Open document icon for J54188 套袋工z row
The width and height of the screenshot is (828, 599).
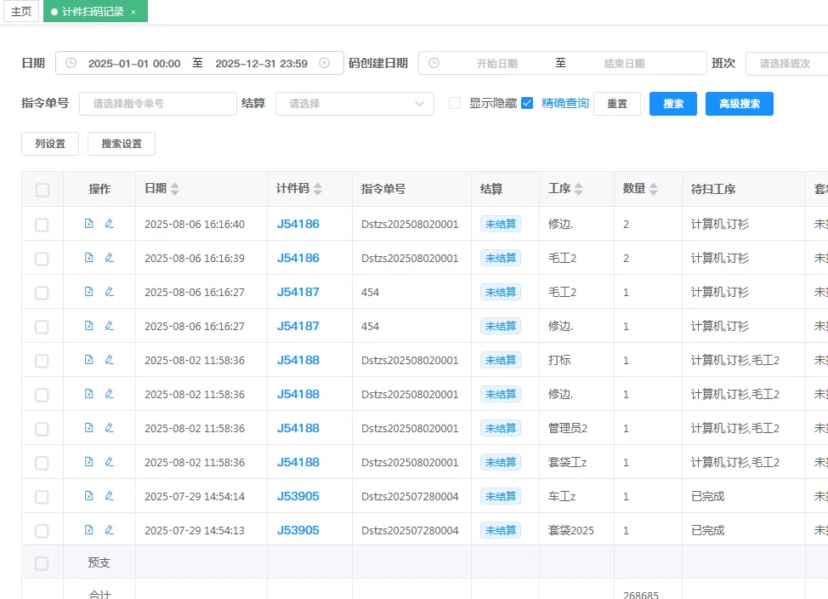(88, 461)
